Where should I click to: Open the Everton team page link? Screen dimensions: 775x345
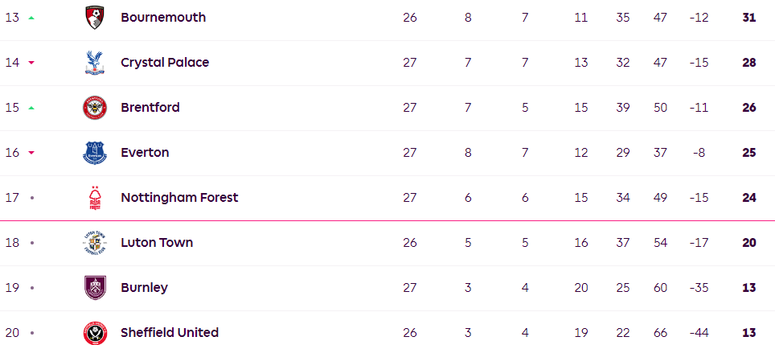click(x=145, y=153)
